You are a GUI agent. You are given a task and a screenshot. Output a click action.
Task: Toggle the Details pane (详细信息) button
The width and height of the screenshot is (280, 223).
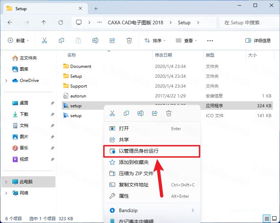(x=258, y=40)
